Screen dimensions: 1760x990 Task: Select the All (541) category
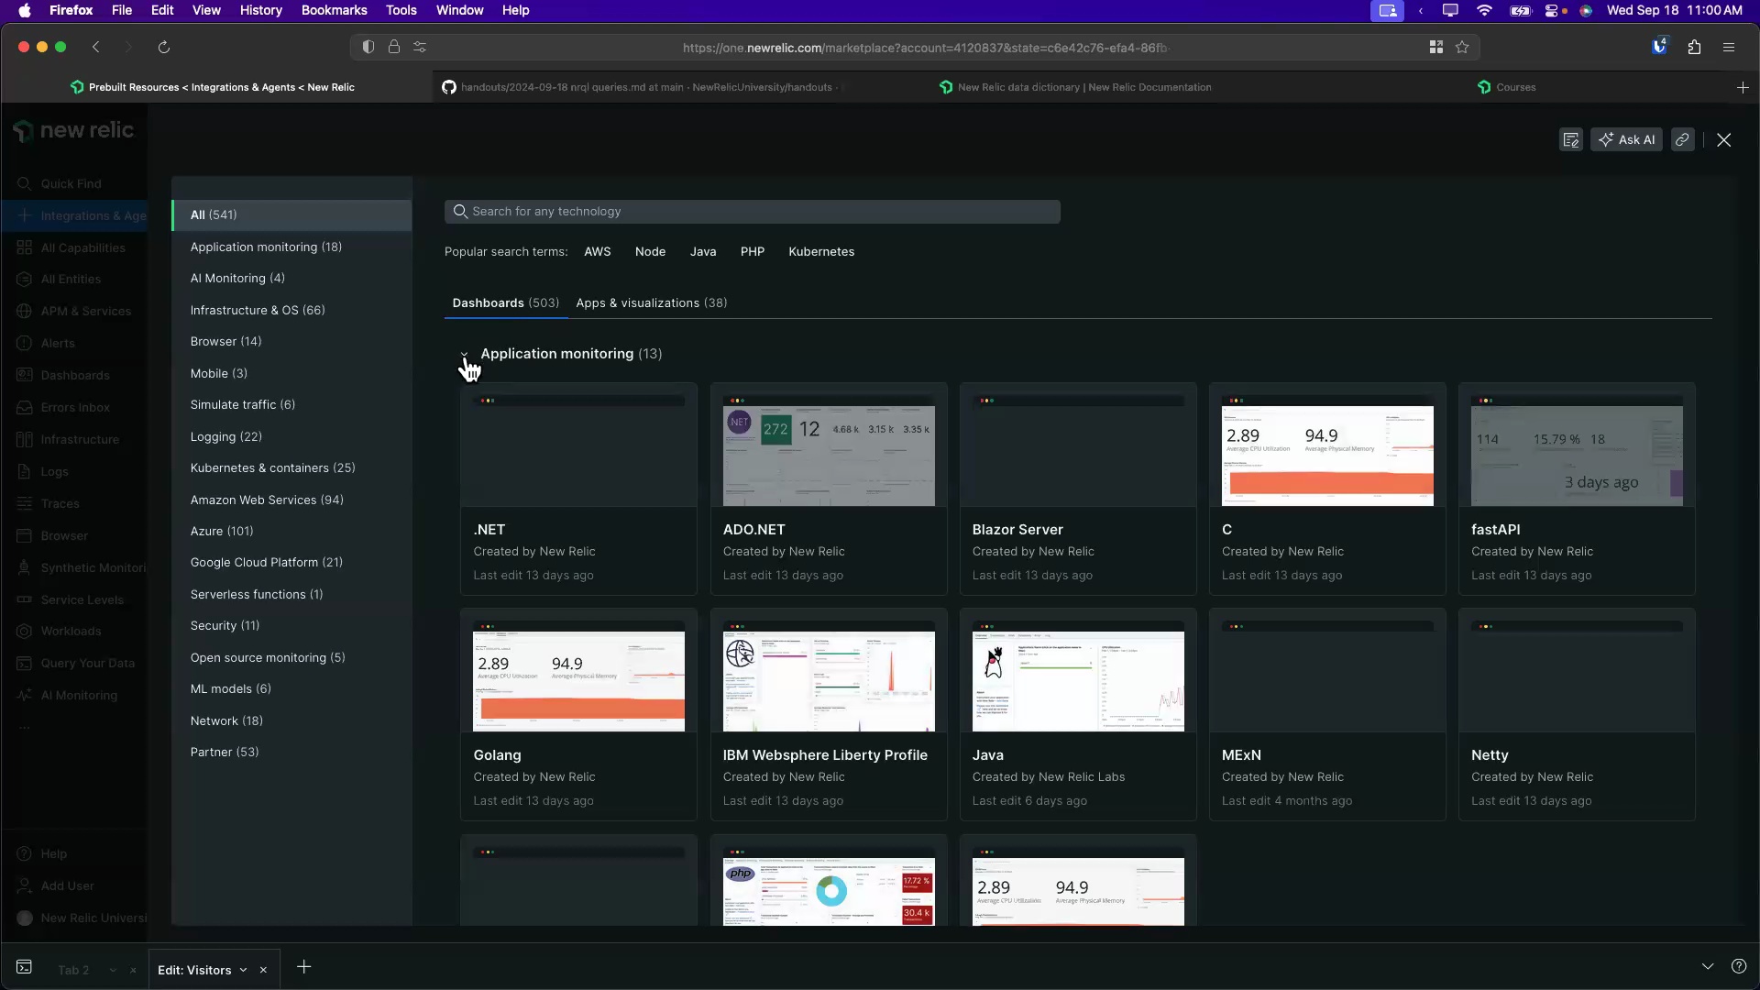coord(291,215)
